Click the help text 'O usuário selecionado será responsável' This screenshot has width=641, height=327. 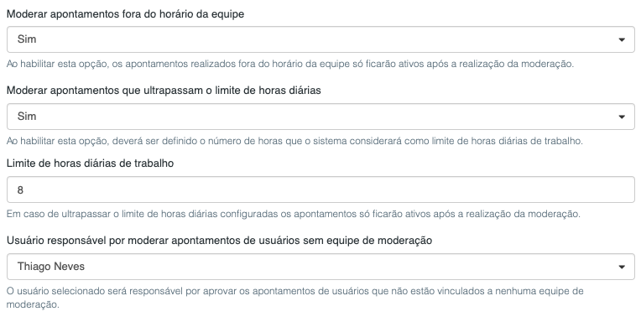point(294,291)
